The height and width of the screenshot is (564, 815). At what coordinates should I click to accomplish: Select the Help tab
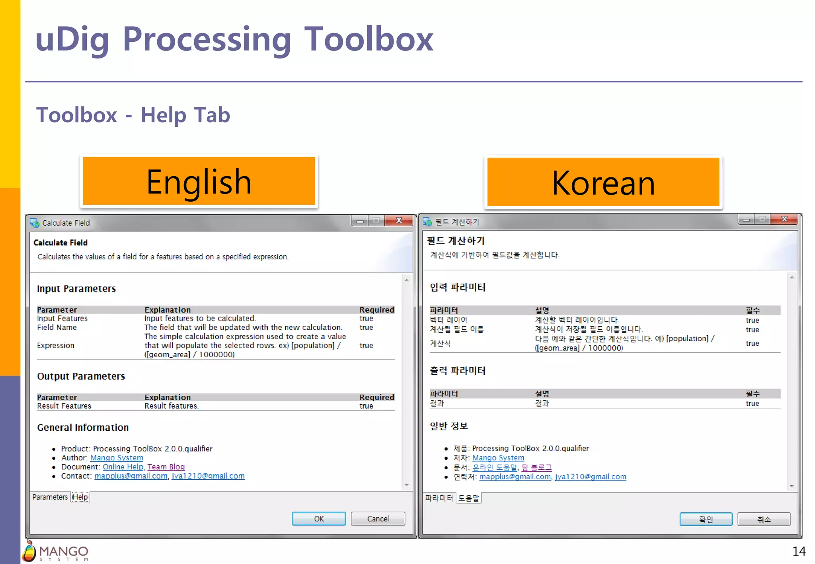pos(80,497)
